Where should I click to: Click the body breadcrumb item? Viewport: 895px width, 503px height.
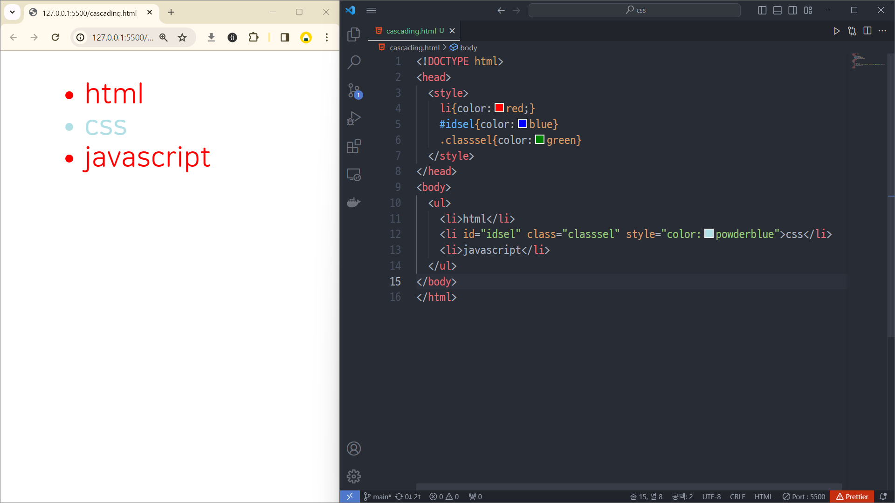coord(468,48)
